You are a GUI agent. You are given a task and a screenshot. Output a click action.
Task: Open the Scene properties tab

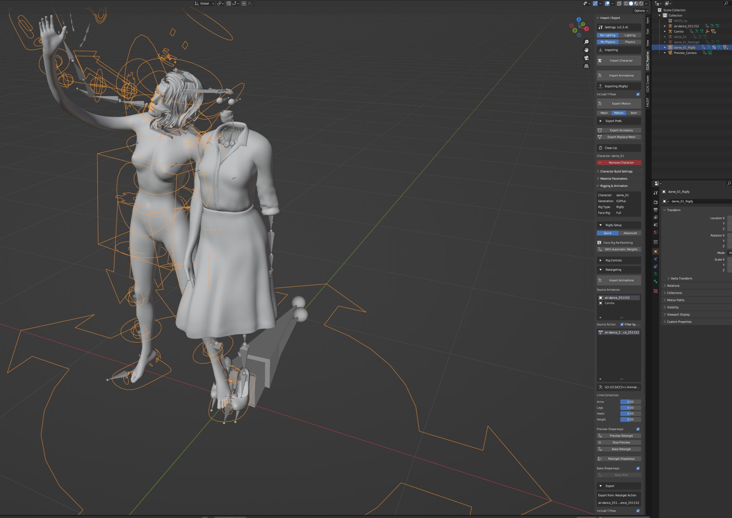click(x=656, y=225)
